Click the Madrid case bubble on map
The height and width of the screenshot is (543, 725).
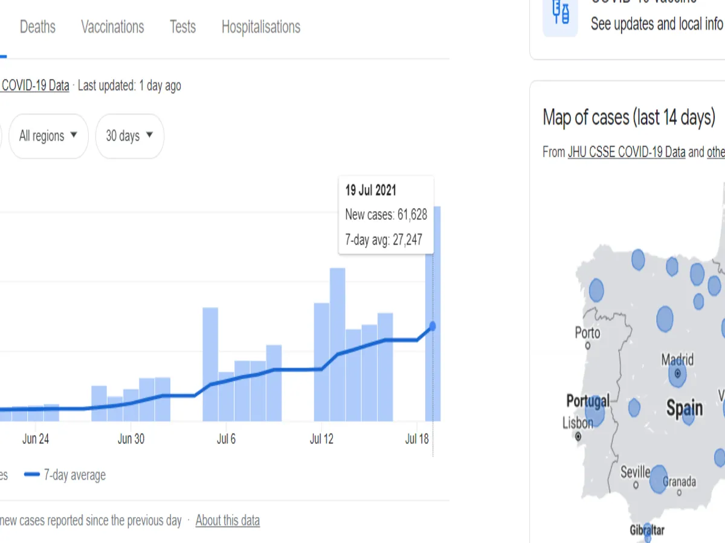pos(677,374)
